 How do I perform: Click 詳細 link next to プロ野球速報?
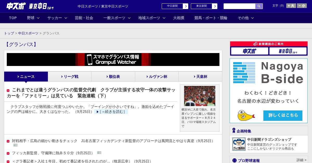point(302,160)
